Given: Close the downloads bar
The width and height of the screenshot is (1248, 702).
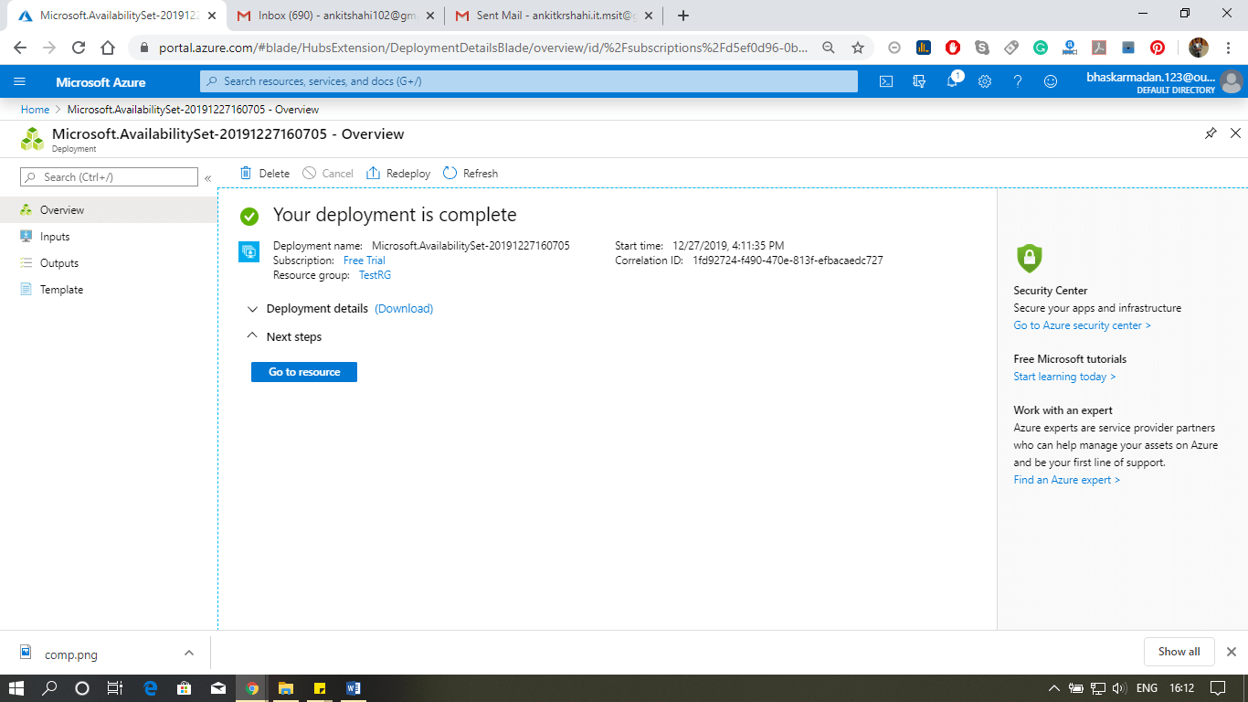Looking at the screenshot, I should [x=1232, y=652].
